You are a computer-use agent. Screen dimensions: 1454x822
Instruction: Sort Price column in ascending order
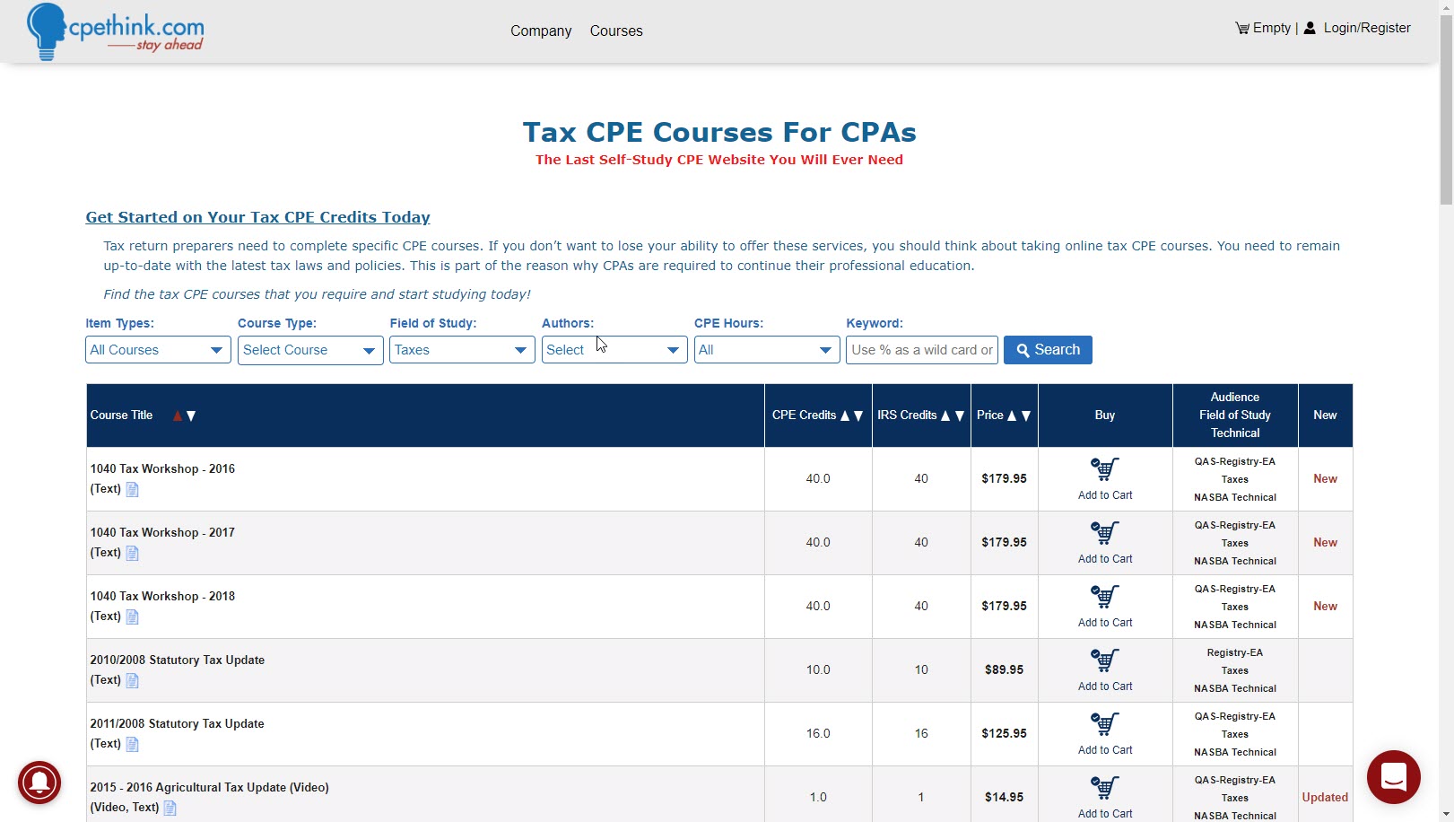(x=1012, y=415)
